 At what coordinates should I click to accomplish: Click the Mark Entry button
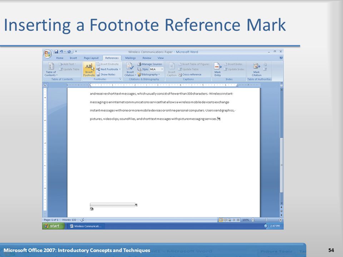point(218,70)
